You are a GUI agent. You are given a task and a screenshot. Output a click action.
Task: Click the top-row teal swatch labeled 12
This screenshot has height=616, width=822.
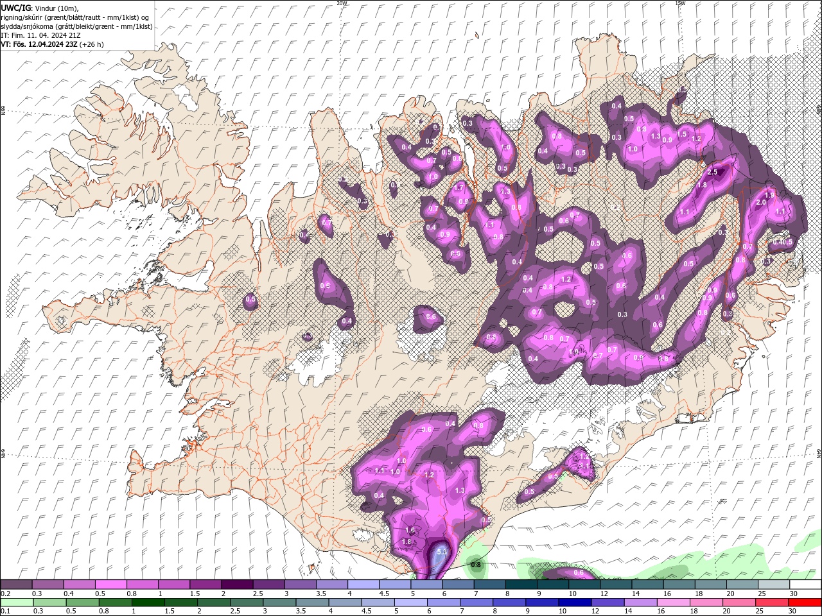(x=616, y=585)
